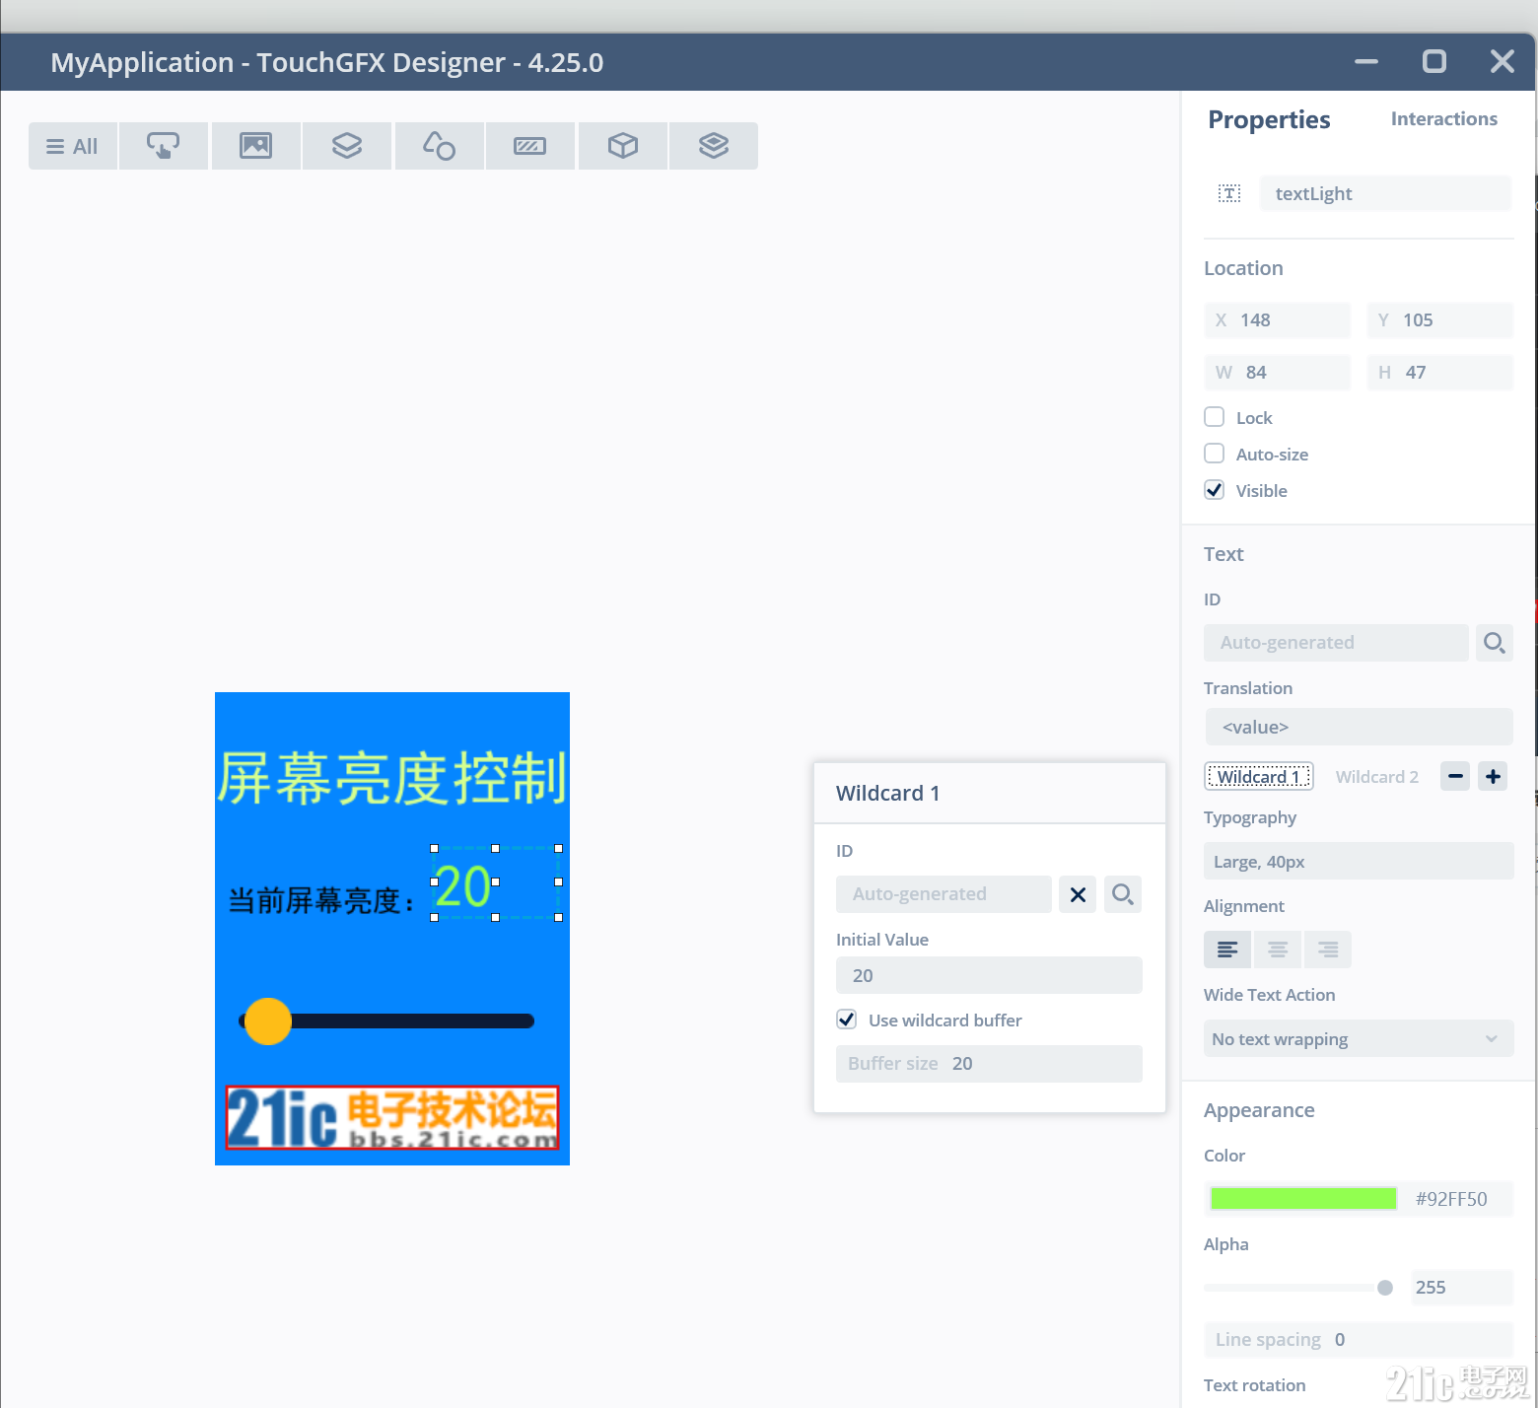Image resolution: width=1538 pixels, height=1408 pixels.
Task: Click the Alpha slider handle
Action: (1385, 1288)
